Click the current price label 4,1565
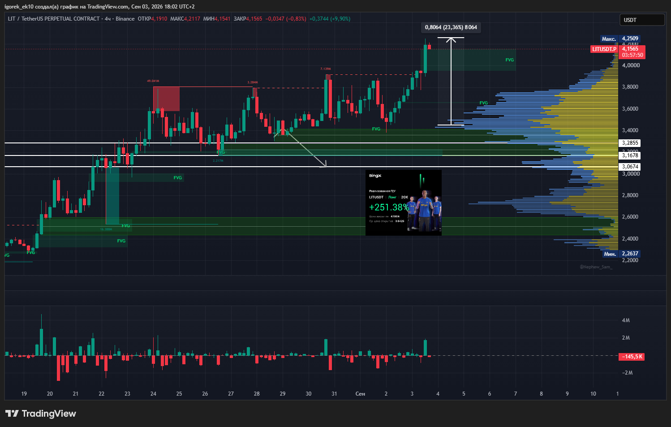 tap(630, 49)
